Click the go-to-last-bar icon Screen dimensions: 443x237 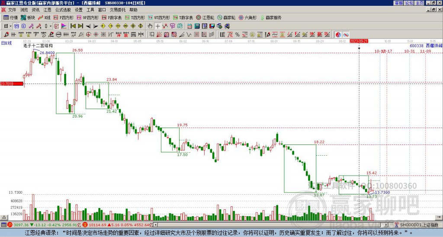coord(80,26)
